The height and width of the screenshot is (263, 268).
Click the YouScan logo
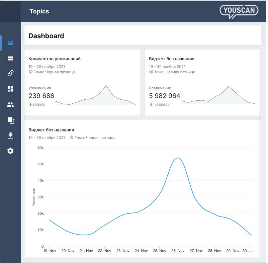(239, 11)
